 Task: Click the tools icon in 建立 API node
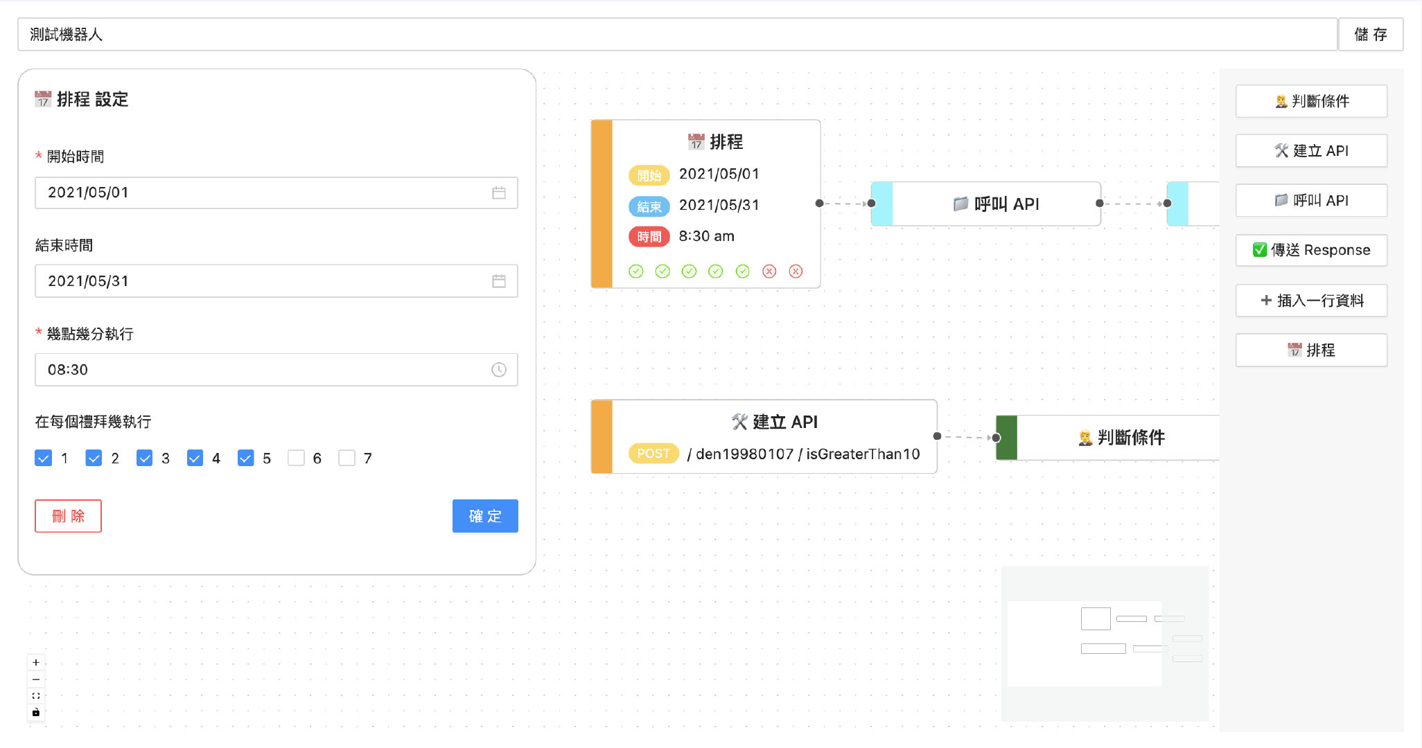(739, 422)
